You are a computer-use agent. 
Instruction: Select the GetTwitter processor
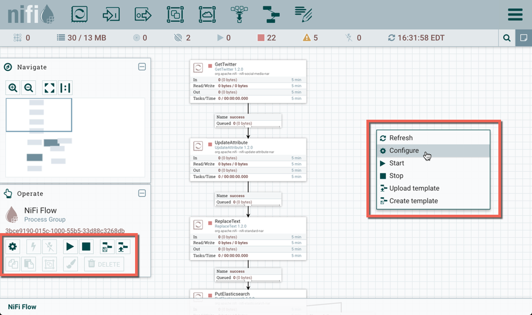coord(248,81)
